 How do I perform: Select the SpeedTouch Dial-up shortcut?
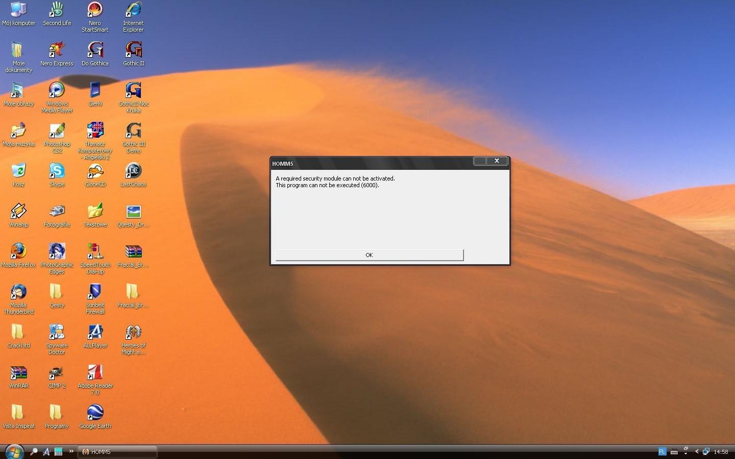coord(95,258)
